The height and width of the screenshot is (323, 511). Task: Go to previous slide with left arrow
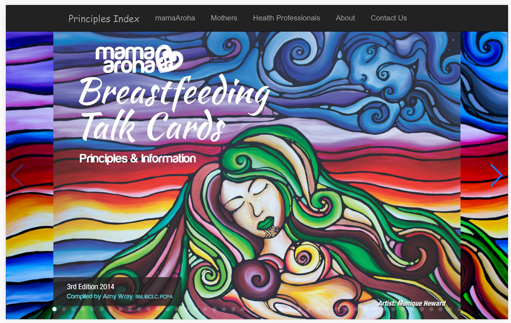coord(17,175)
